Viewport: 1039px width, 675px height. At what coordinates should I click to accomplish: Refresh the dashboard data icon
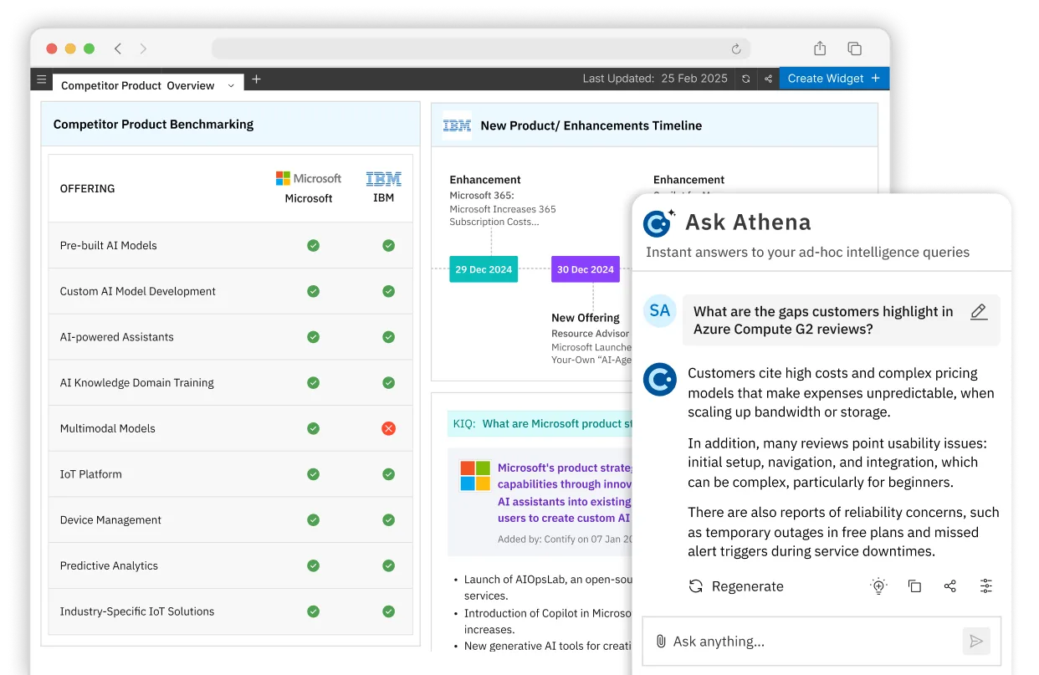click(746, 79)
